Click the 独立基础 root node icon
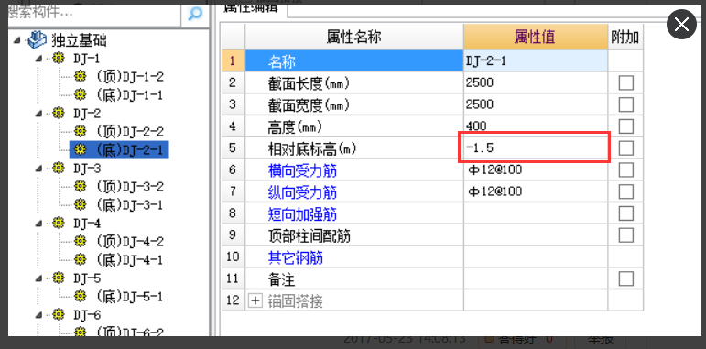 37,40
